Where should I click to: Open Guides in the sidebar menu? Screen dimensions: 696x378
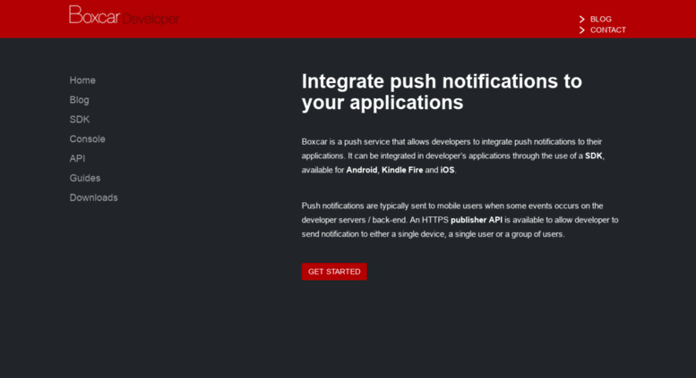coord(85,178)
